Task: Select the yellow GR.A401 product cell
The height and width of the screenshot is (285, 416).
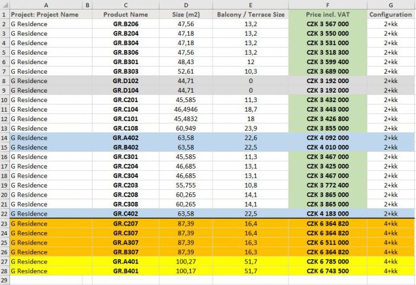Action: (x=126, y=261)
